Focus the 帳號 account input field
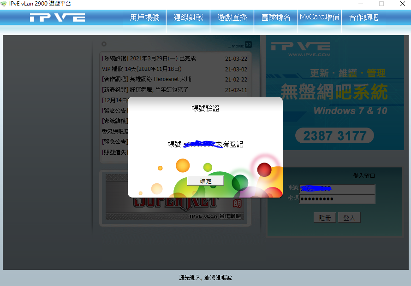 (x=337, y=188)
